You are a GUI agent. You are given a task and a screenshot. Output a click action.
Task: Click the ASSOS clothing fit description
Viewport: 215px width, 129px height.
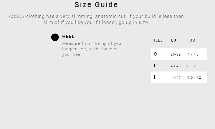pyautogui.click(x=96, y=19)
